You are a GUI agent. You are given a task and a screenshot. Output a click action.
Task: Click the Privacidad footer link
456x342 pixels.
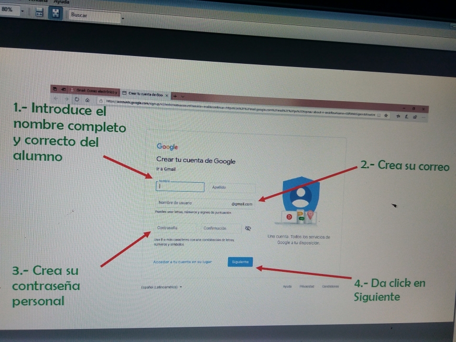click(x=307, y=286)
